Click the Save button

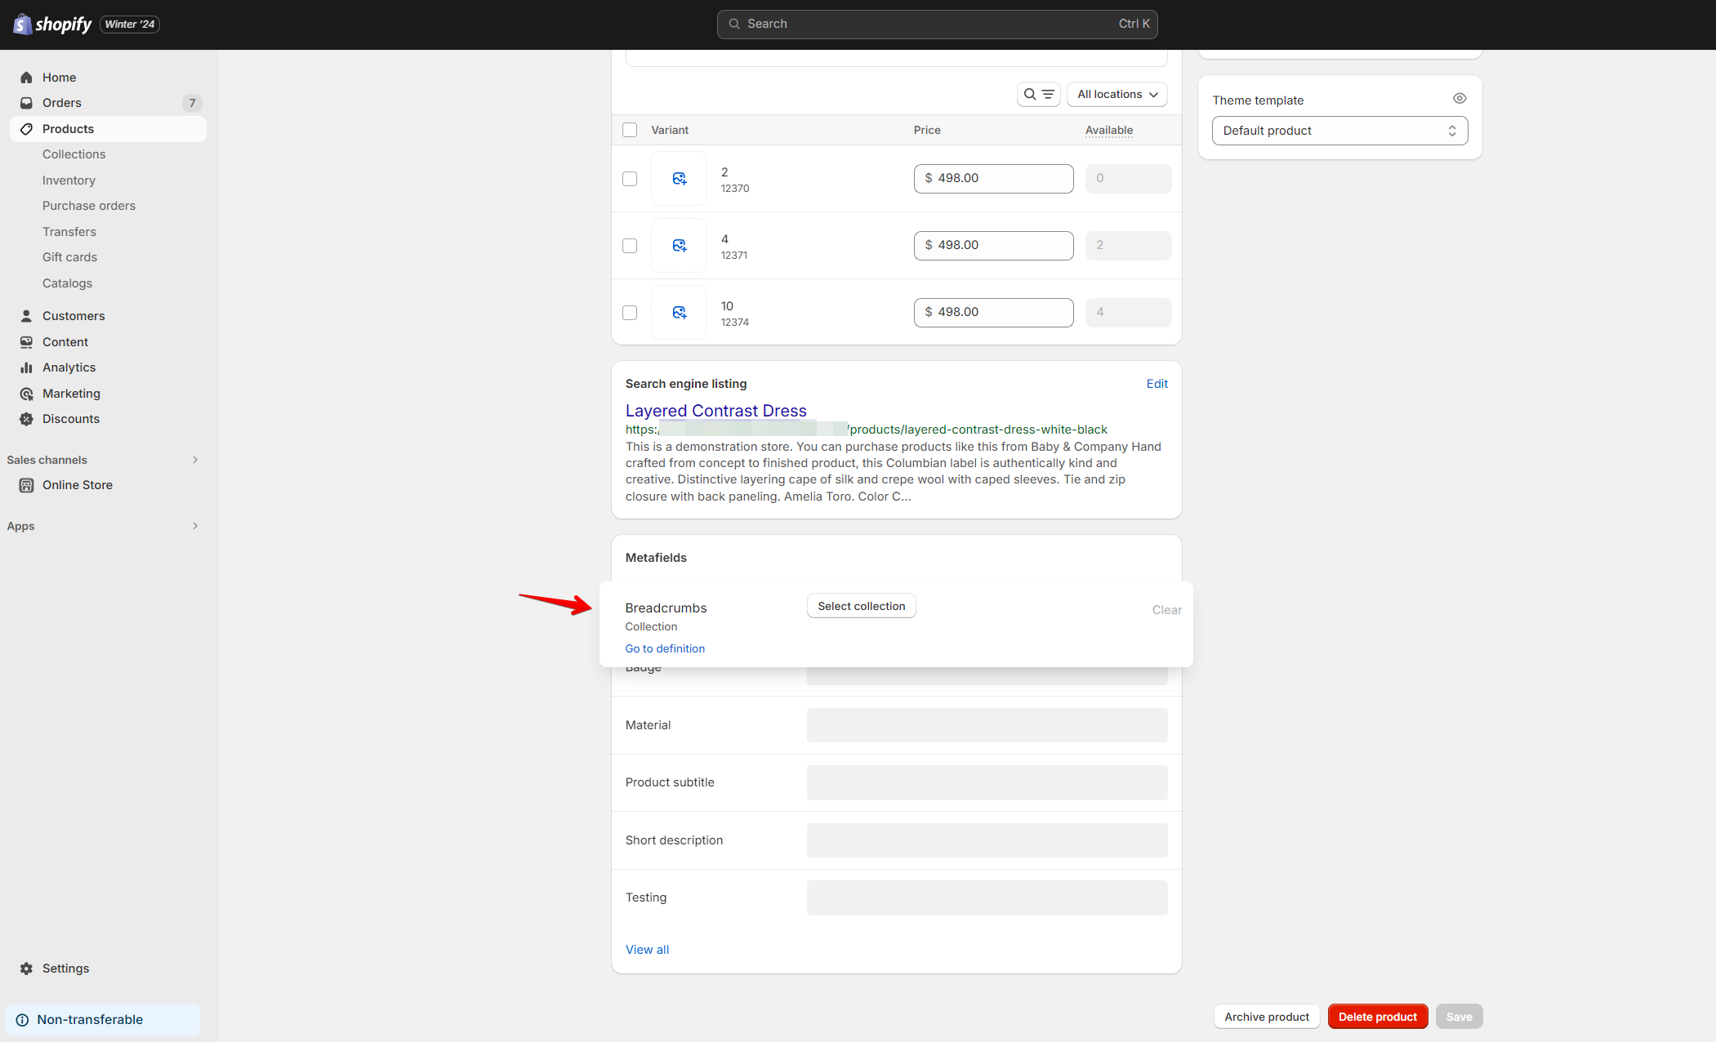[1459, 1017]
